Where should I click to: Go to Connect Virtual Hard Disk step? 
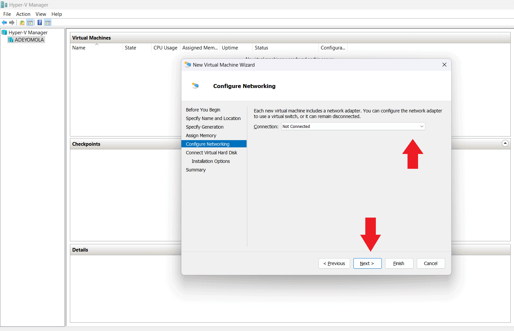pos(212,153)
